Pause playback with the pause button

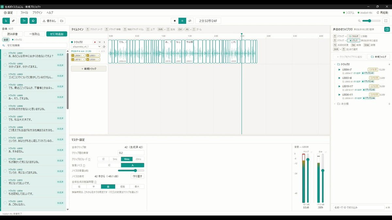(x=182, y=21)
